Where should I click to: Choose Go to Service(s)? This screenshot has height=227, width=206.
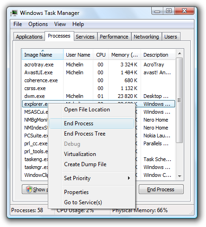point(91,202)
